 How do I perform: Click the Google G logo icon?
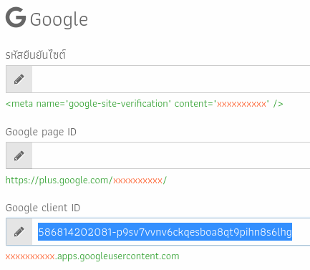click(x=16, y=17)
